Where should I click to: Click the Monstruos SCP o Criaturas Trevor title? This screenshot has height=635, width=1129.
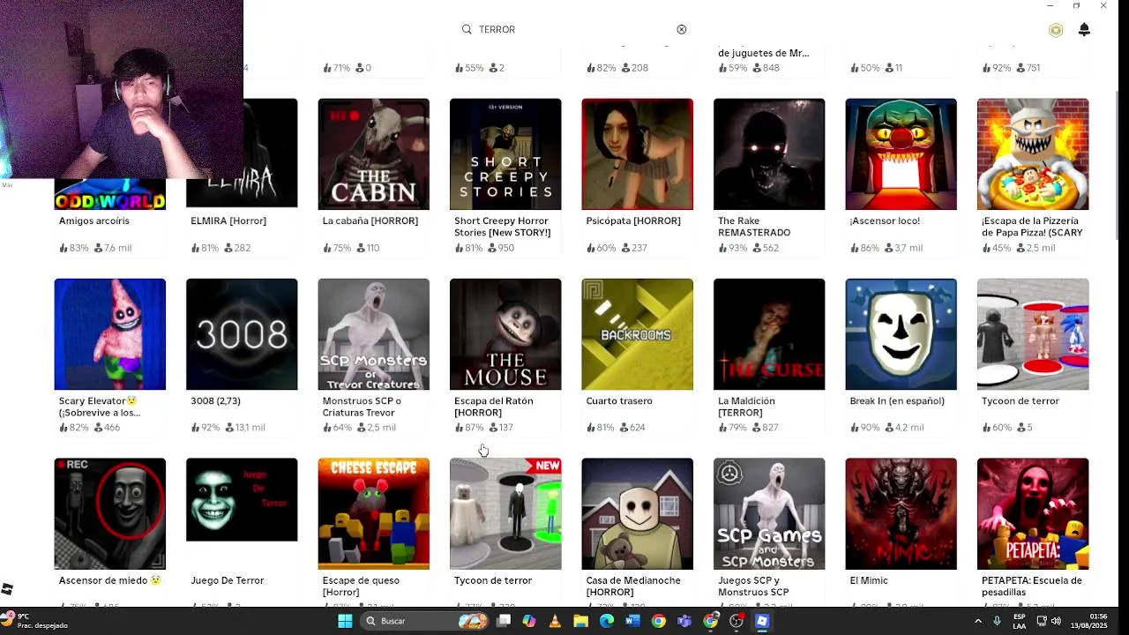click(x=362, y=407)
